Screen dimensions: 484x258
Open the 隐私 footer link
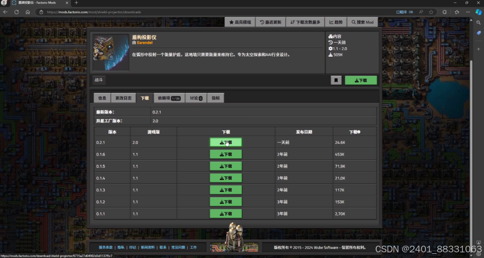(x=121, y=248)
